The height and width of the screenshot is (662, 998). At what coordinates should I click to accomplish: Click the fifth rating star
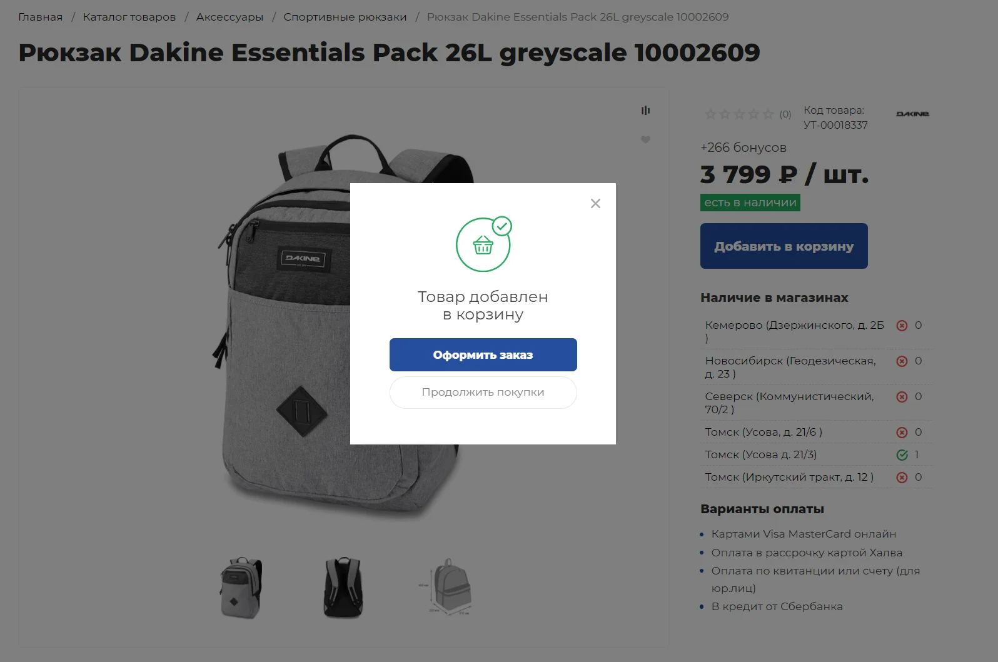point(768,114)
